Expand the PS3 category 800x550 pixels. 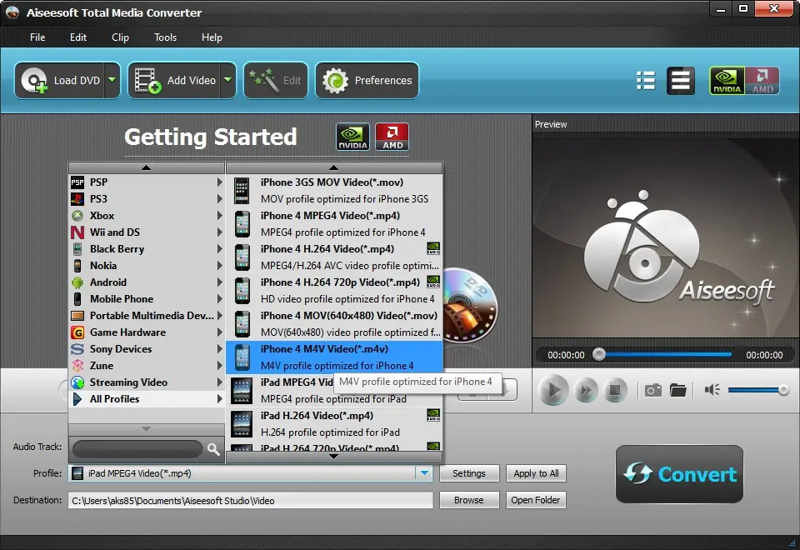pyautogui.click(x=219, y=199)
